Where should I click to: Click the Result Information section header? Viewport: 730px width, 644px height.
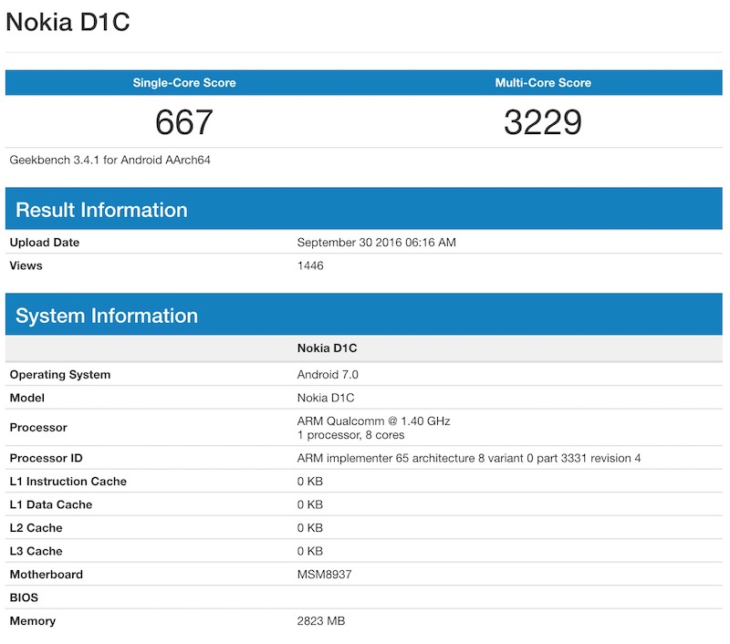point(101,210)
